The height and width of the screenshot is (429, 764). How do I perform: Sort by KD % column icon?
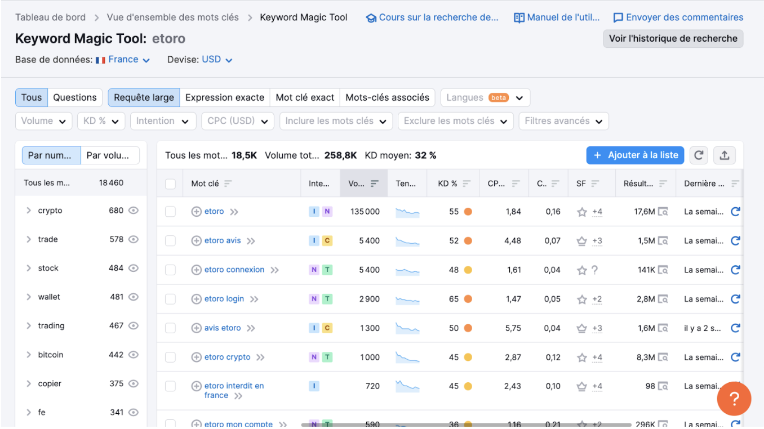tap(467, 184)
